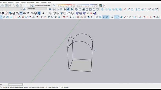The image size is (161, 90).
Task: Expand the Rectangle tool dropdown arrow
Action: (137, 17)
